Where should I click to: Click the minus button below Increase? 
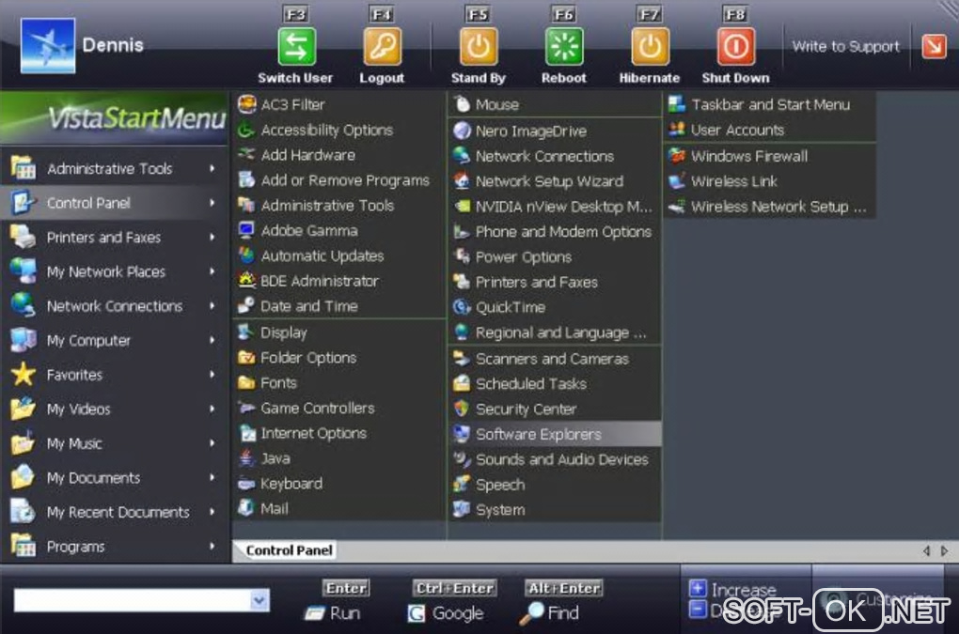click(698, 610)
